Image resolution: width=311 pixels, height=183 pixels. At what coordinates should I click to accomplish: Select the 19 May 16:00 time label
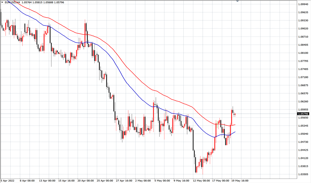click(240, 180)
